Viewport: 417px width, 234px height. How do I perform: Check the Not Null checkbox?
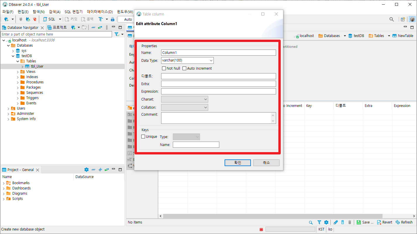[164, 68]
